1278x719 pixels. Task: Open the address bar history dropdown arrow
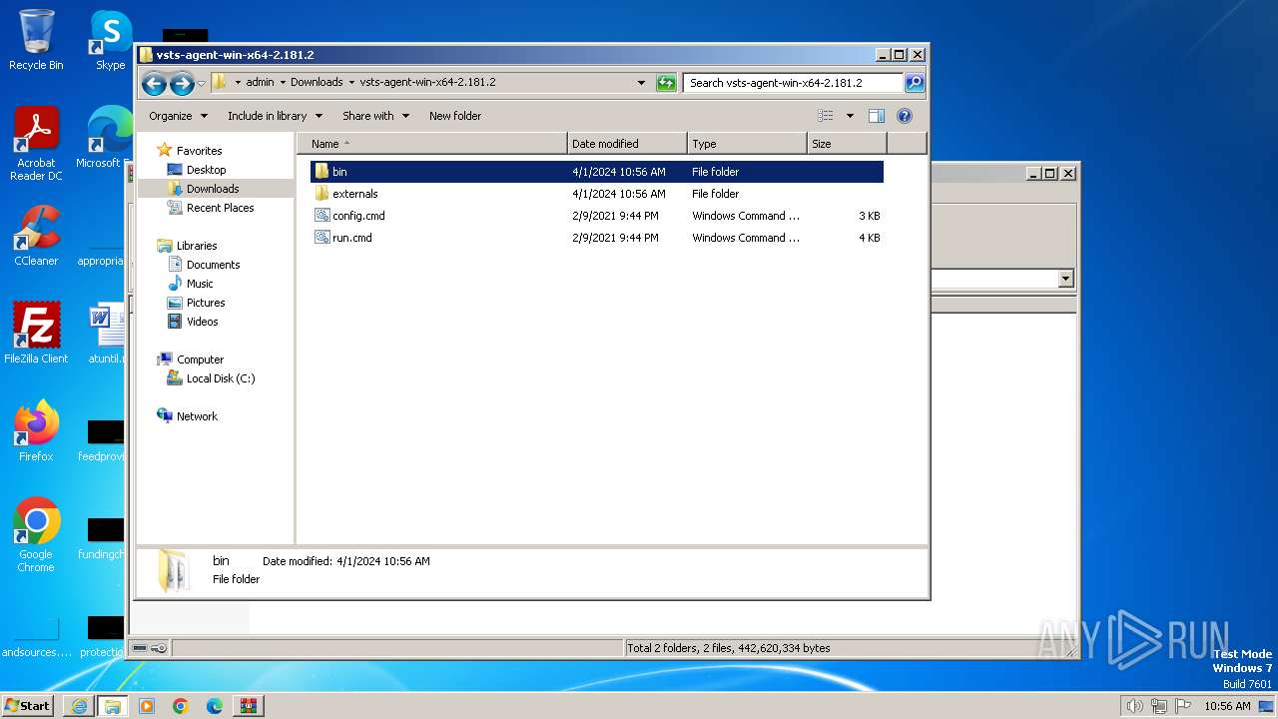click(641, 83)
